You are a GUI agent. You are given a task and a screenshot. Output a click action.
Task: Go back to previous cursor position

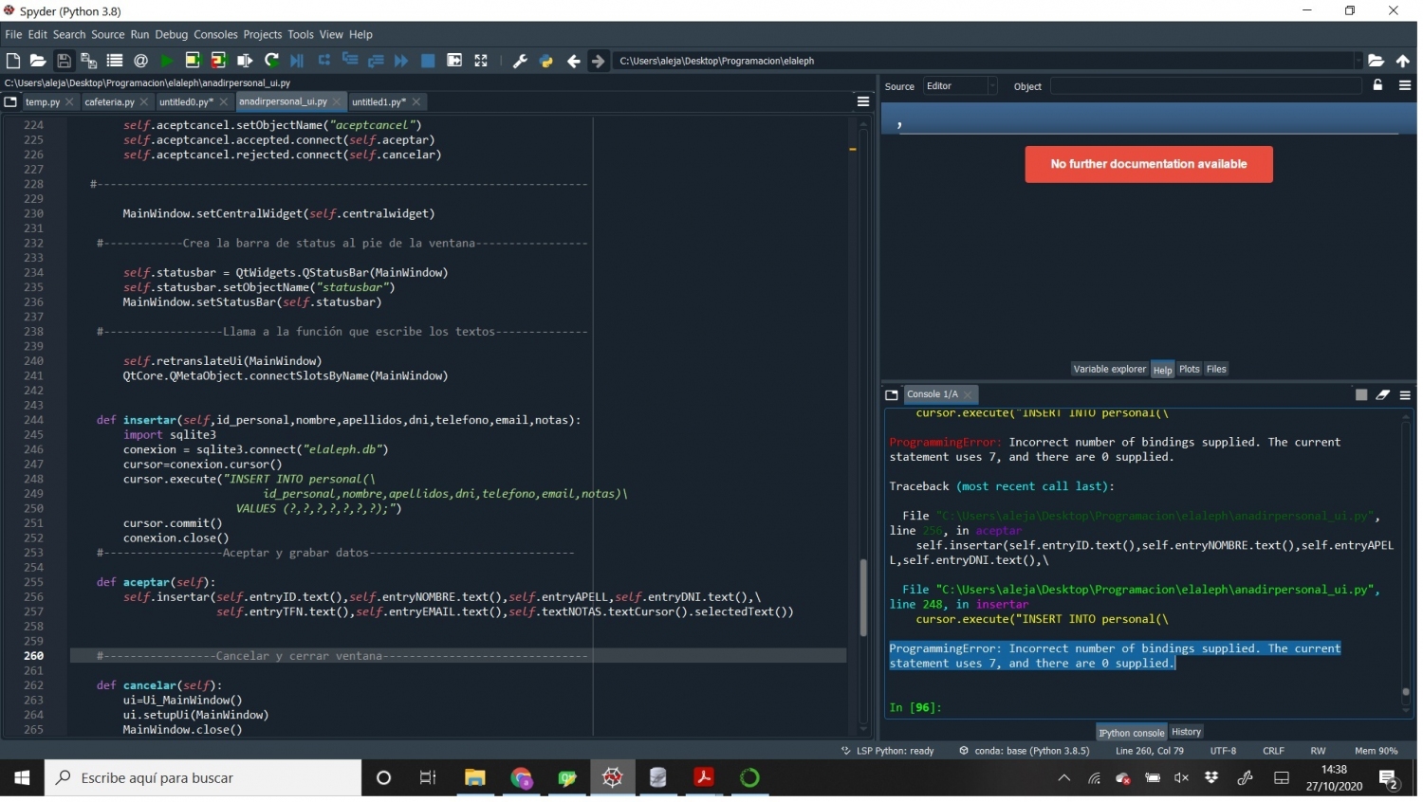coord(573,61)
